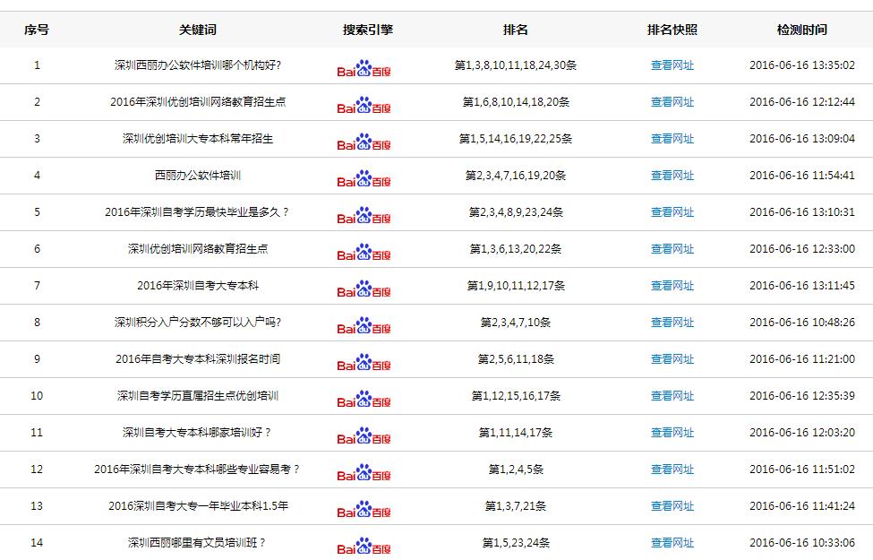Click the Baidu logo in row 8
The width and height of the screenshot is (873, 560).
pyautogui.click(x=364, y=326)
